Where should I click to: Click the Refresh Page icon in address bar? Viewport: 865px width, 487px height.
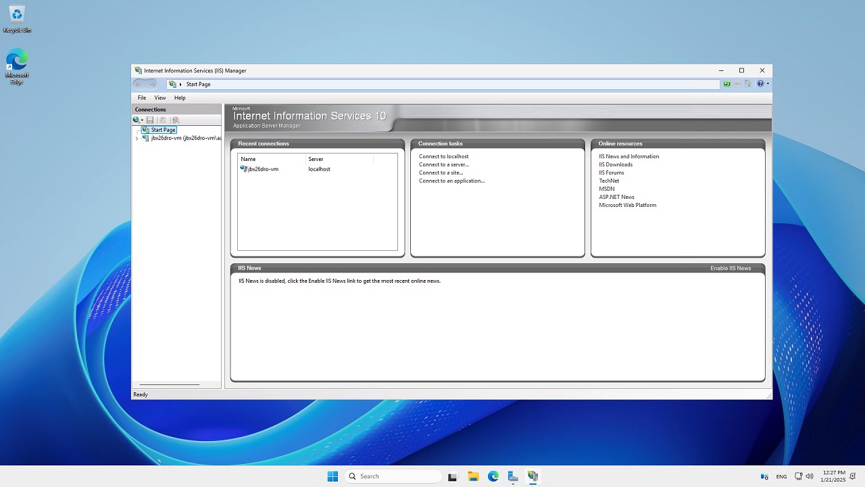(727, 84)
